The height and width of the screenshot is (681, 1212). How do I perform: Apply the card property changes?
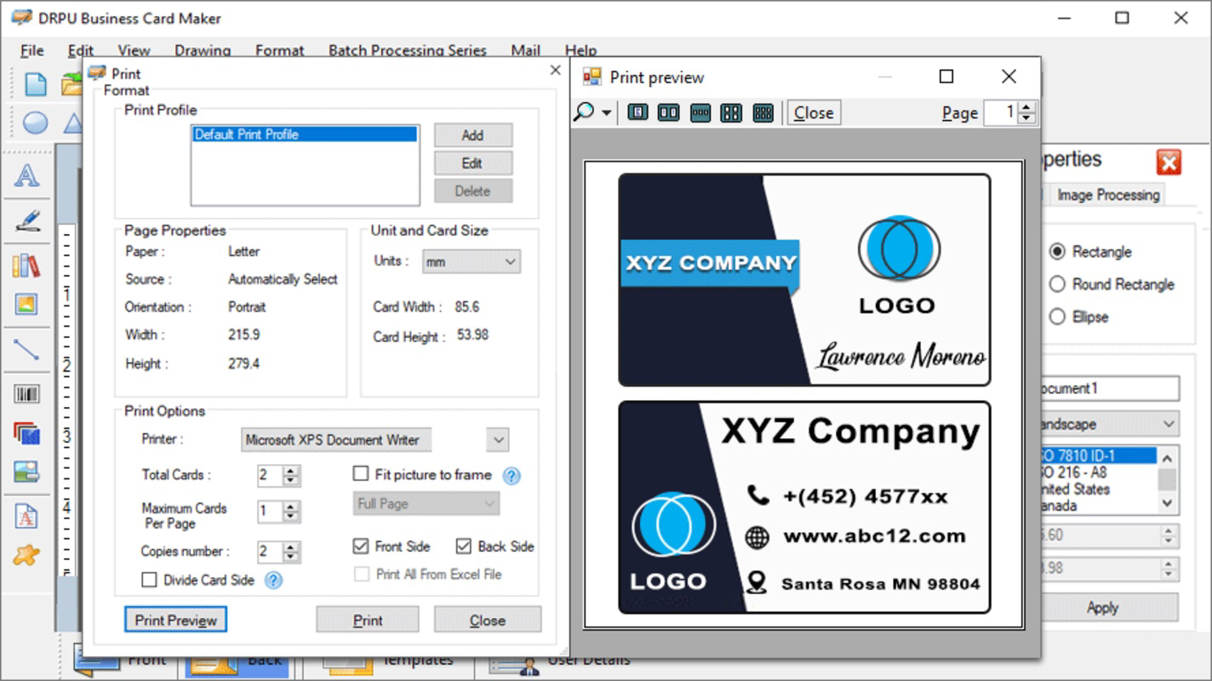point(1101,608)
